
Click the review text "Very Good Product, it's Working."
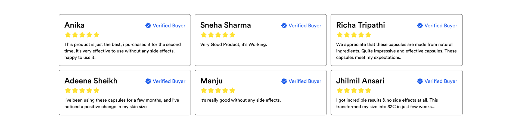(x=234, y=45)
